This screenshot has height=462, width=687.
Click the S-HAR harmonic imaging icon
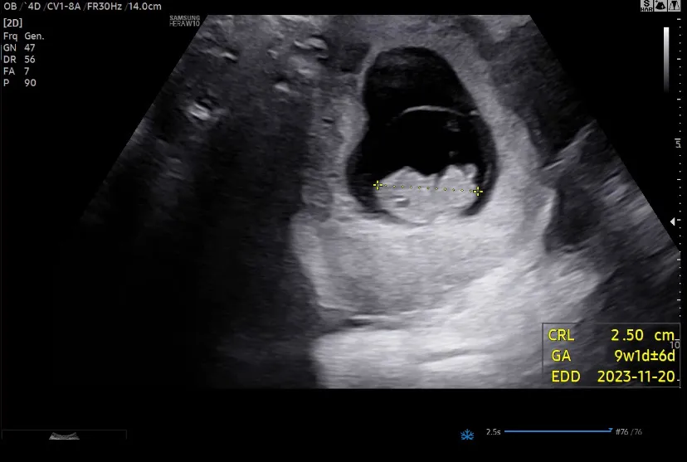(646, 6)
